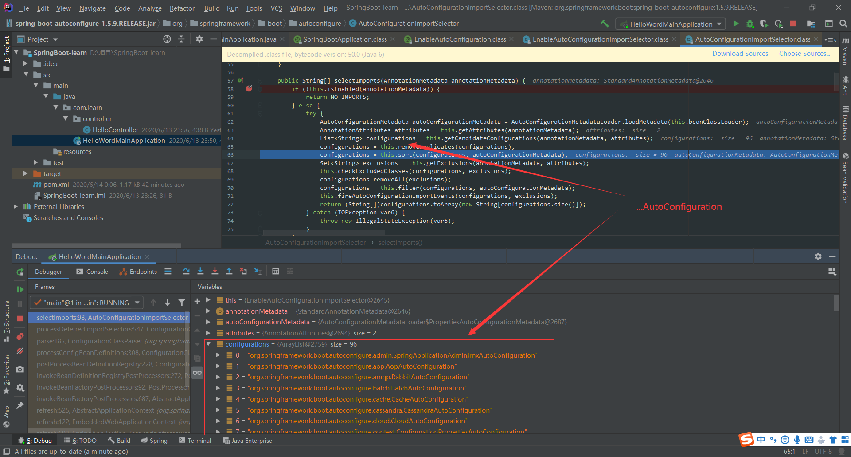This screenshot has width=851, height=457.
Task: Click the Choose Sources... link
Action: (804, 54)
